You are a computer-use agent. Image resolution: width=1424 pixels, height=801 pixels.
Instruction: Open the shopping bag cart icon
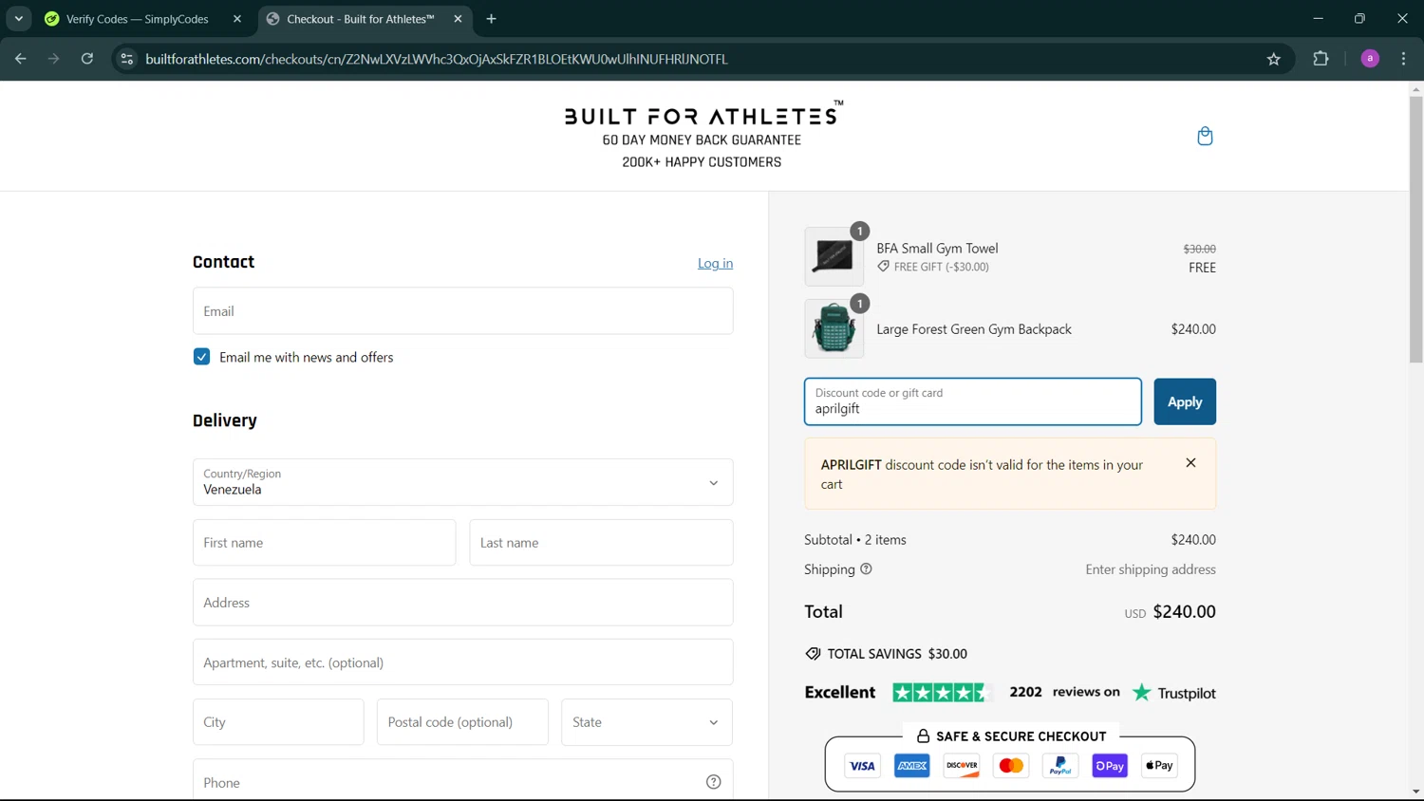(x=1205, y=136)
